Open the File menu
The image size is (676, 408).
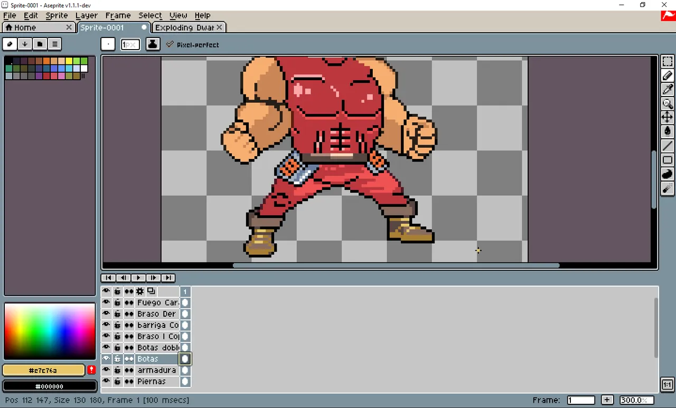pos(10,15)
